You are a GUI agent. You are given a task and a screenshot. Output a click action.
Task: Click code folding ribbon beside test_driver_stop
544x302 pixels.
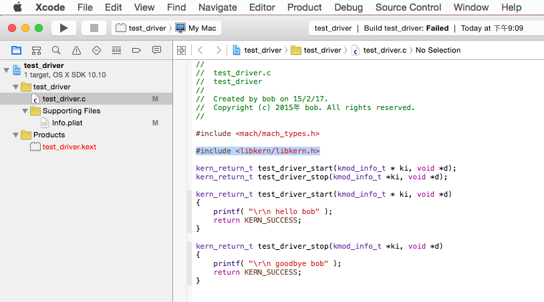click(x=189, y=263)
